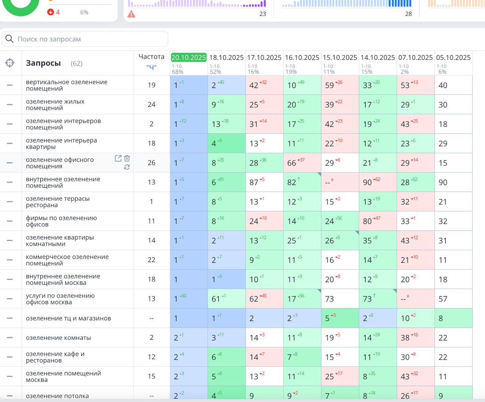Click minus icon for "озеленение жилых помещений"
This screenshot has height=402, width=485.
click(x=10, y=105)
